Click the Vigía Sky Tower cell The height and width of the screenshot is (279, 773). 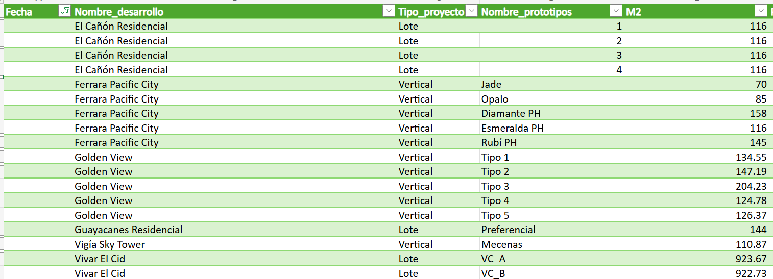[110, 245]
